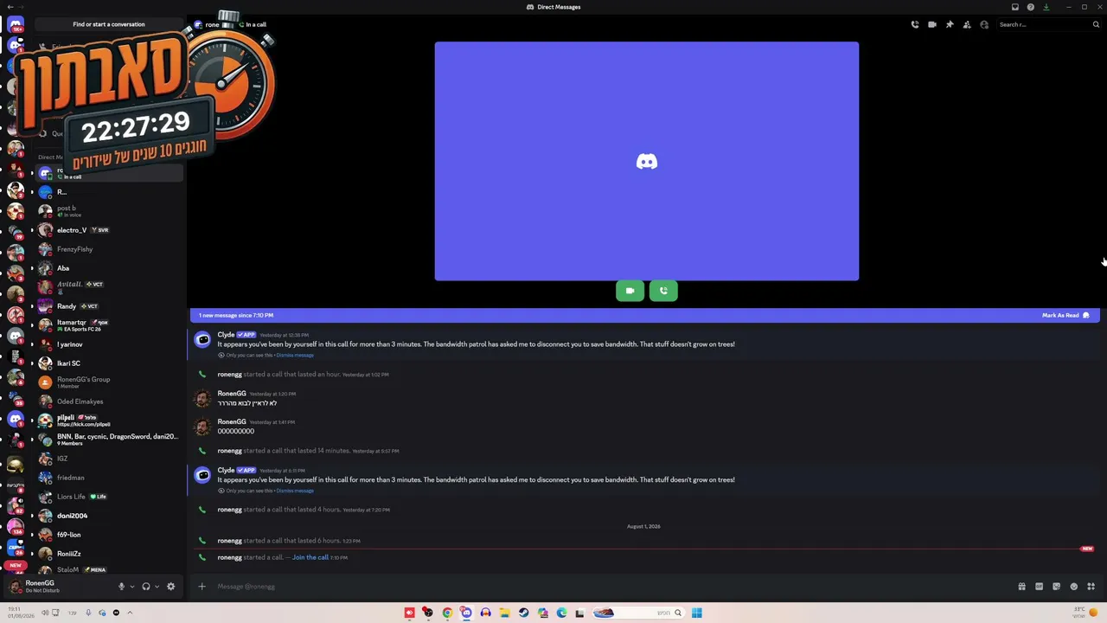Image resolution: width=1107 pixels, height=623 pixels.
Task: Expand headphone output options
Action: tap(157, 587)
